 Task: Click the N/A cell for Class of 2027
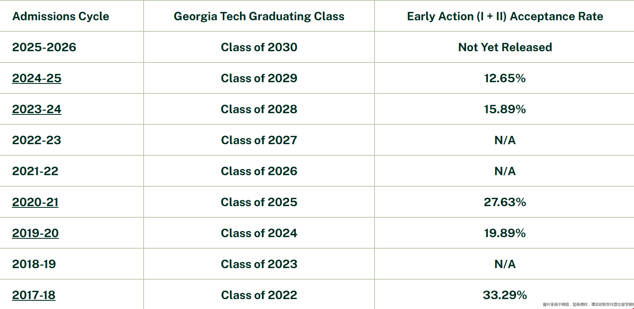(505, 140)
